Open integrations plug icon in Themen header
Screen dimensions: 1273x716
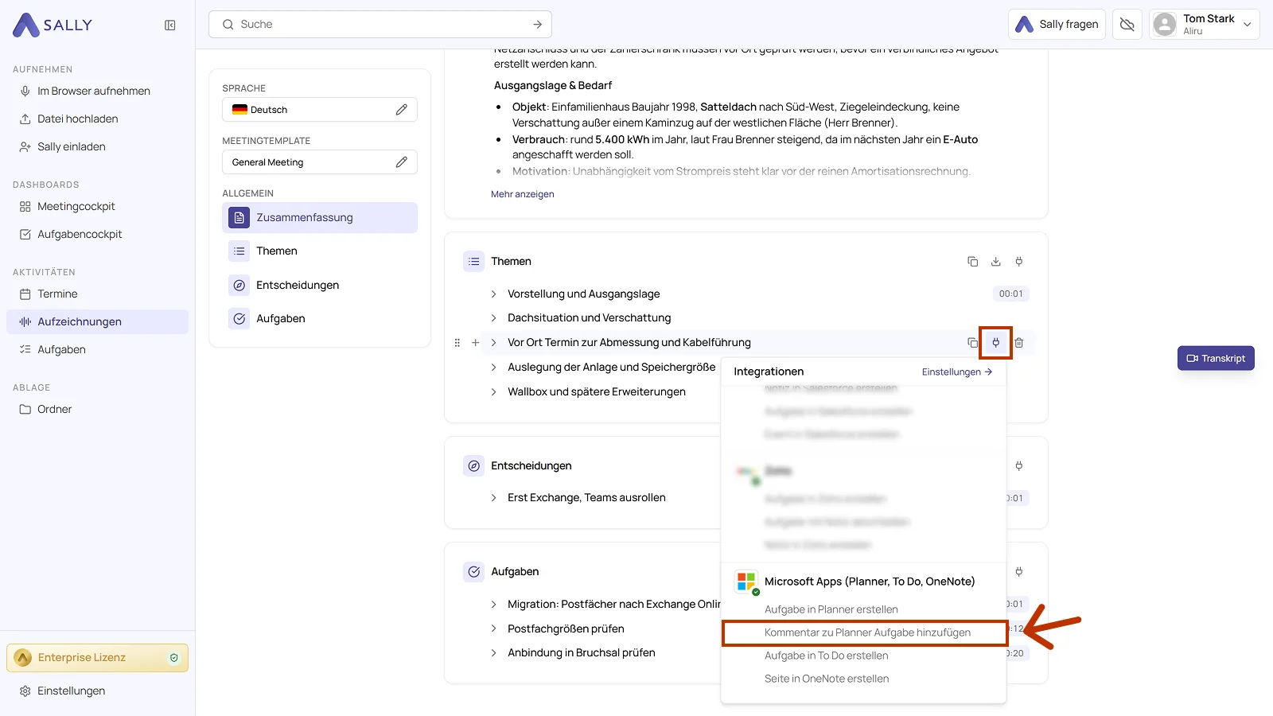pos(1019,261)
